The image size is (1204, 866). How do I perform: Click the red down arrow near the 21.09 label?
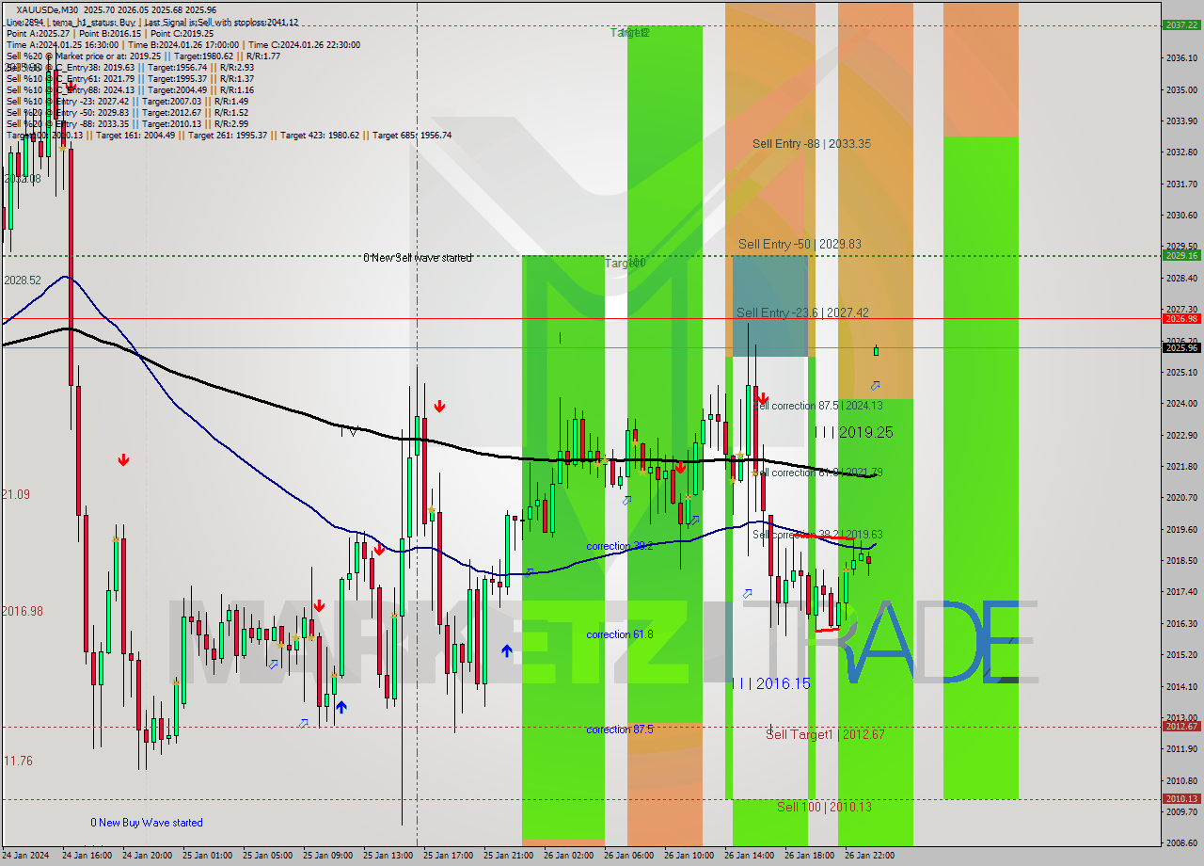coord(123,460)
